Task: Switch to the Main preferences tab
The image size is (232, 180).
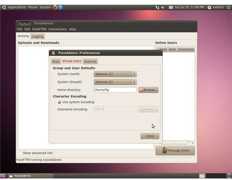Action: [x=56, y=61]
